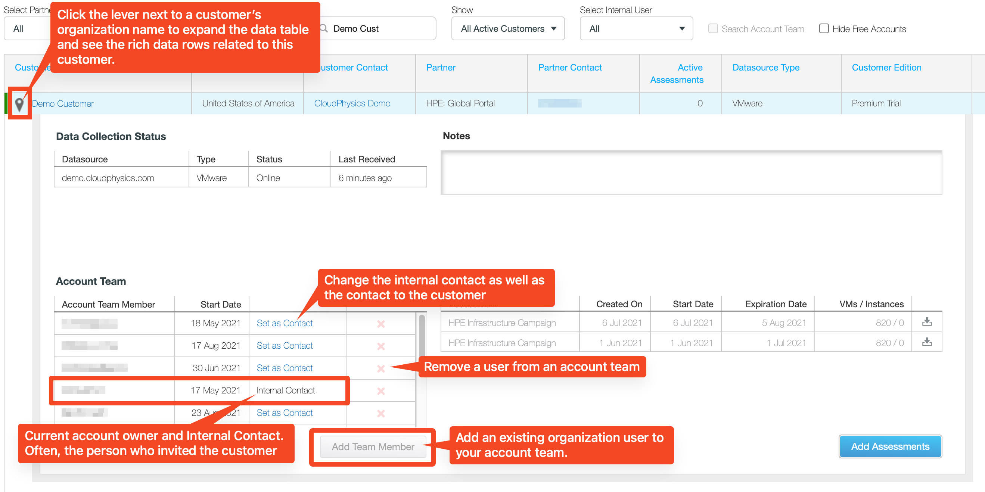Remove the 17 May 2021 Internal Contact member

tap(380, 391)
